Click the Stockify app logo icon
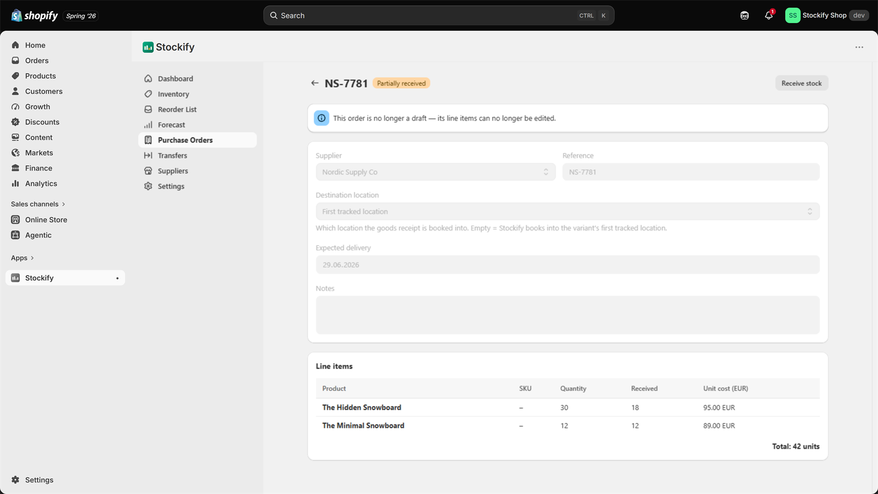The image size is (878, 494). [x=148, y=47]
